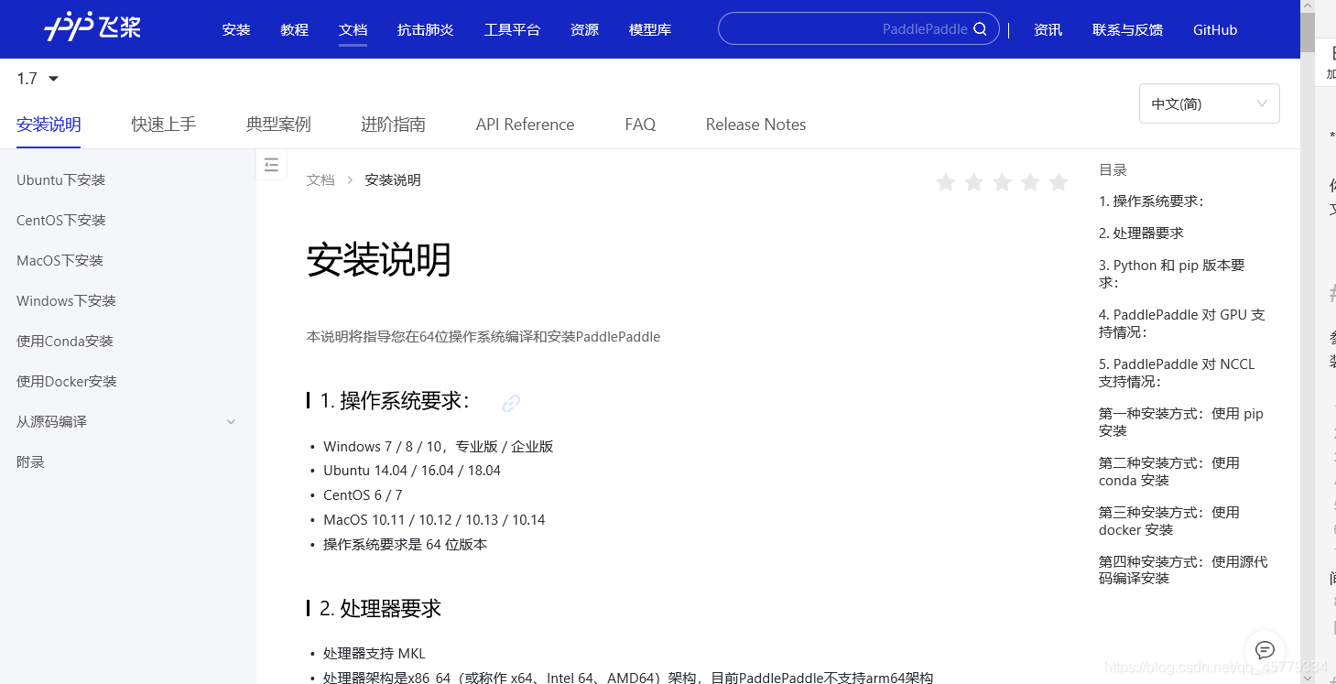Open the Release Notes tab
Image resolution: width=1336 pixels, height=684 pixels.
(755, 124)
